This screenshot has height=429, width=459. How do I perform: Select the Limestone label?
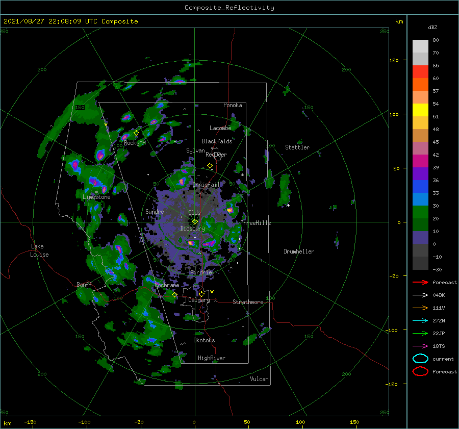pyautogui.click(x=96, y=197)
